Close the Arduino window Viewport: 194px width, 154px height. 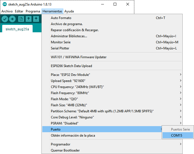128,4
